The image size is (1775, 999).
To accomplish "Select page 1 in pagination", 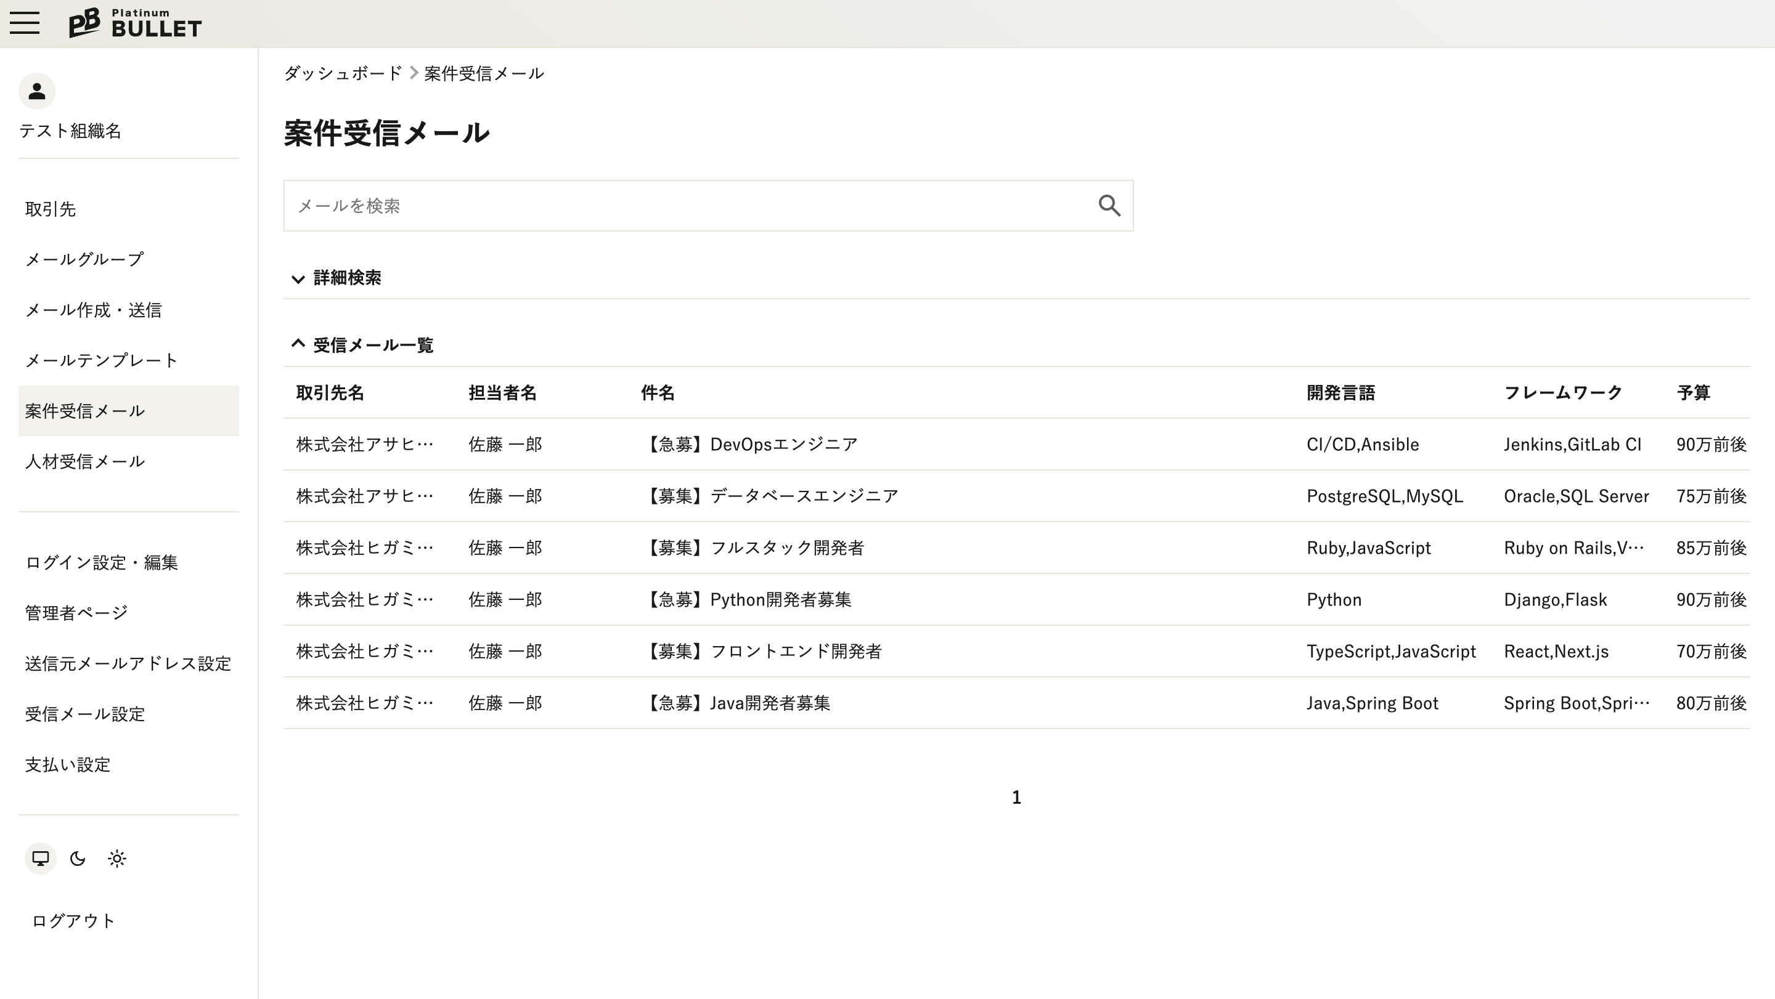I will (1016, 797).
